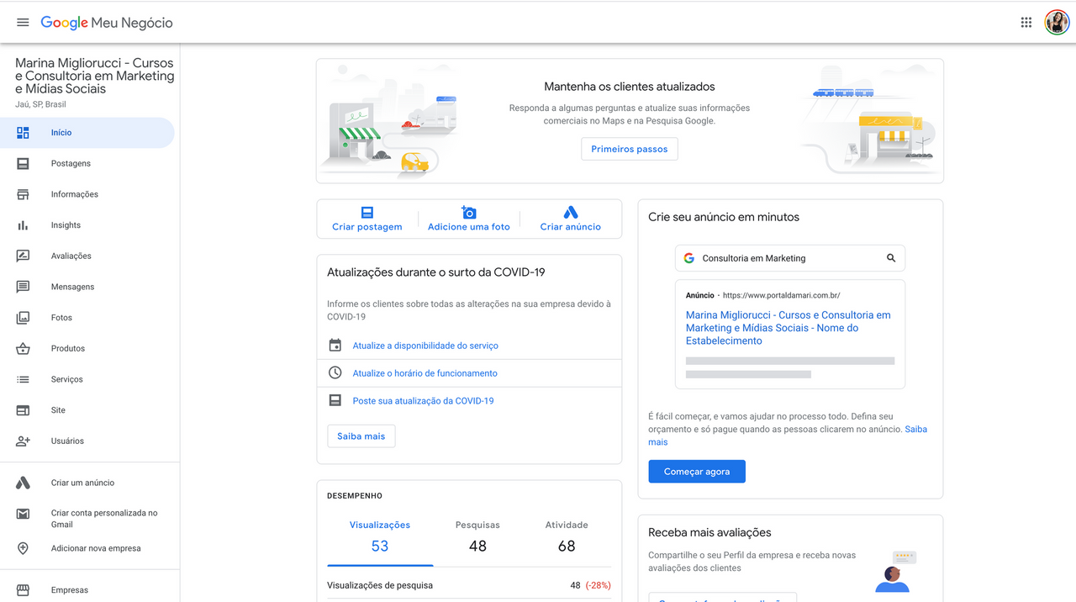1076x602 pixels.
Task: Click the ad URL www.portaldamari.com.br
Action: 781,296
